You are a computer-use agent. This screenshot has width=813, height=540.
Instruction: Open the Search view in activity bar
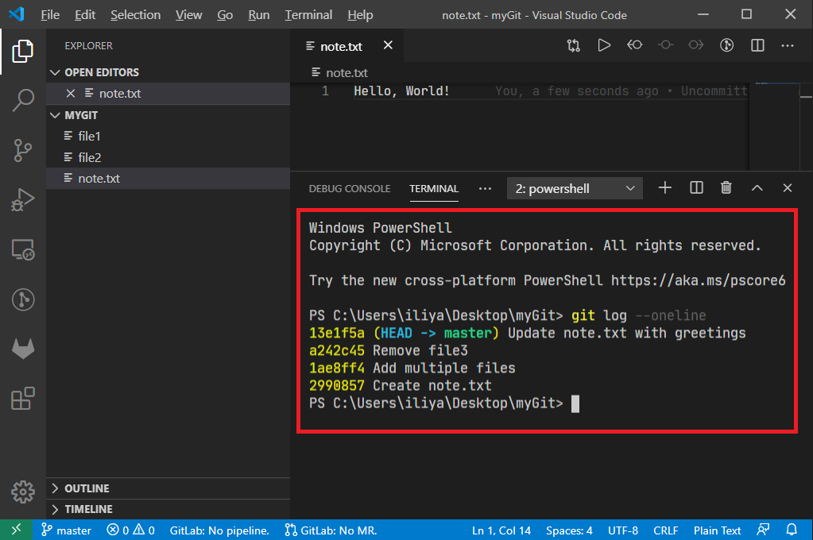23,100
